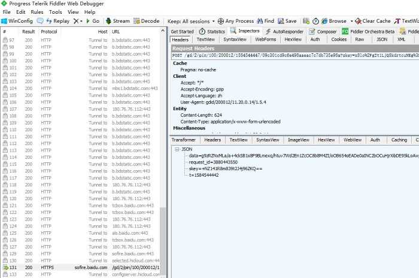Click the screenshot camera icon

coord(306,21)
